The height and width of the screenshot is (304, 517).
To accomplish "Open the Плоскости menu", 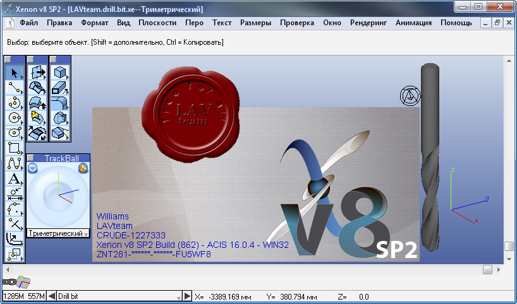I will click(157, 23).
